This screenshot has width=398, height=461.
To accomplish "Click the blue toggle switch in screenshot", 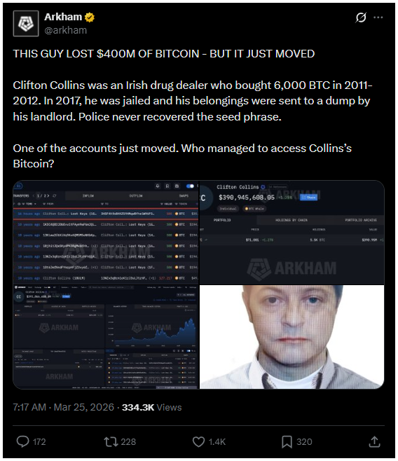I will pos(190,186).
